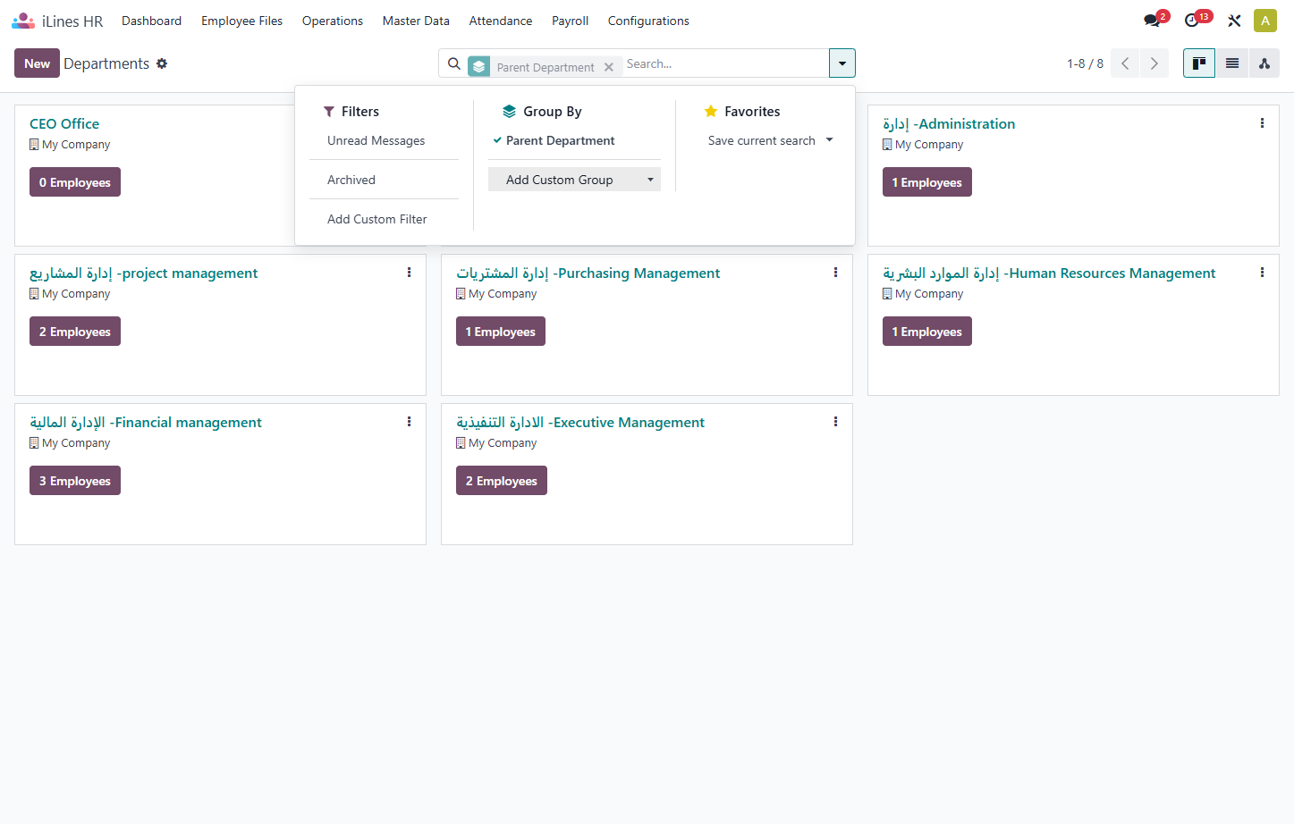
Task: Open options menu for Human Resources Management card
Action: (x=1262, y=273)
